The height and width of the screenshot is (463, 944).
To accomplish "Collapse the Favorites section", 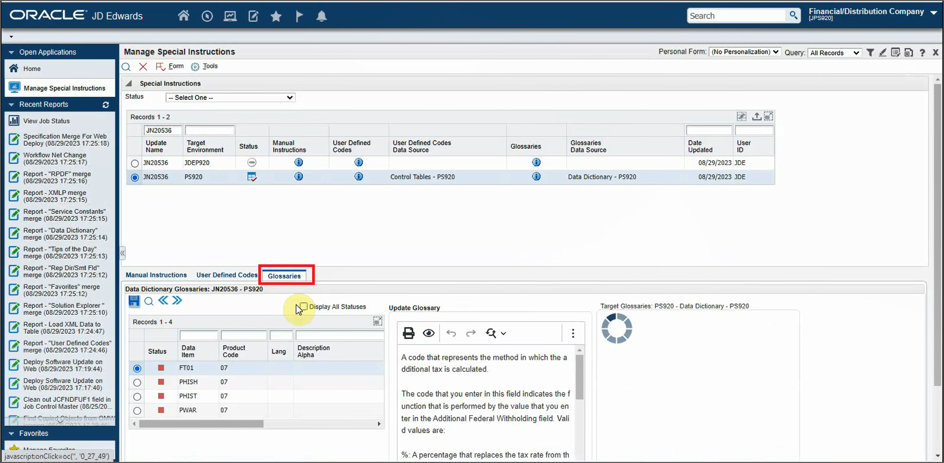I will pos(11,434).
